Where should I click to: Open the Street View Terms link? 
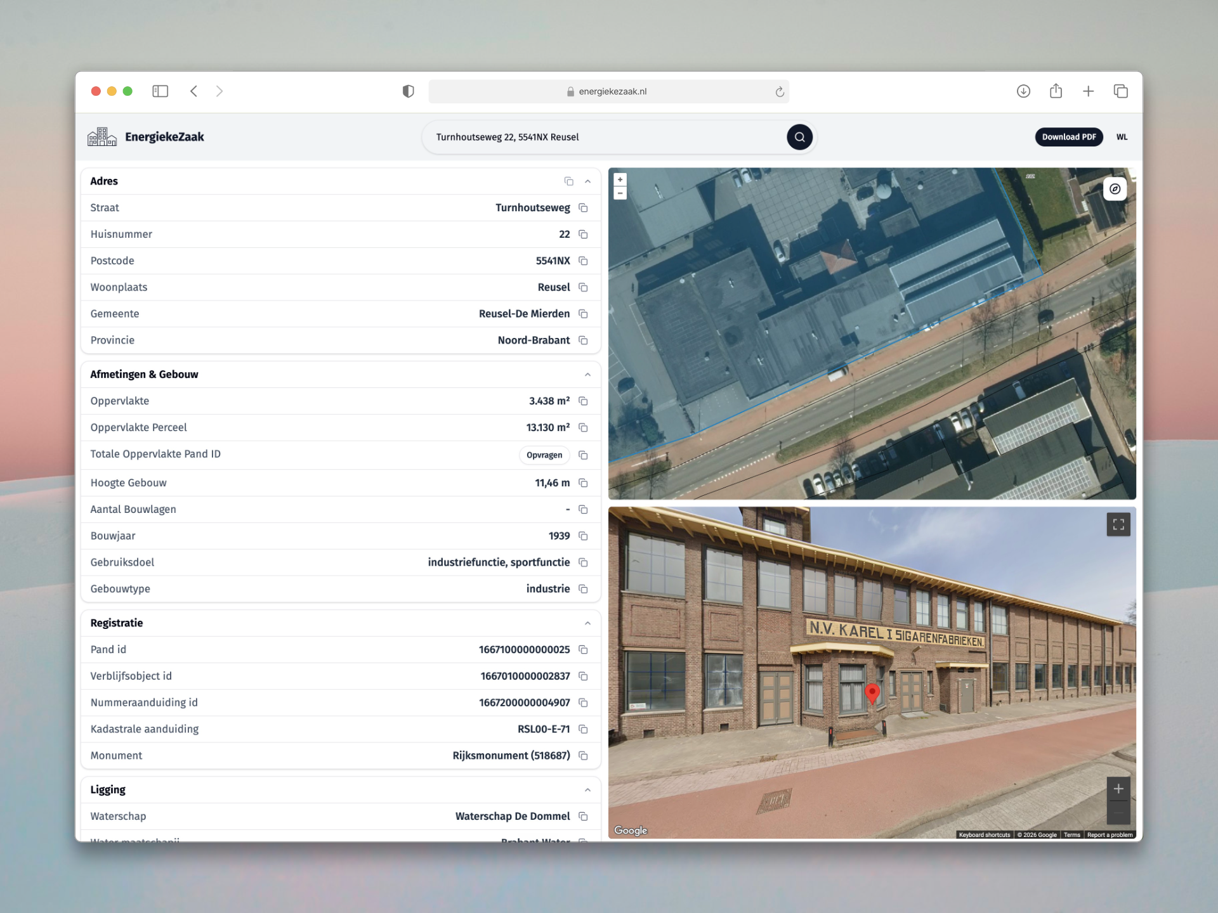tap(1071, 835)
